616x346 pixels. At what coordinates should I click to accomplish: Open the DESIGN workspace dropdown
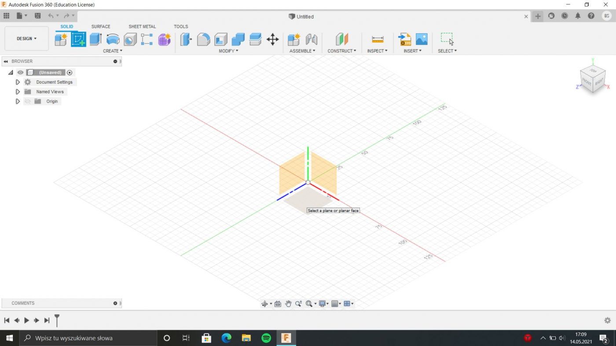point(26,39)
